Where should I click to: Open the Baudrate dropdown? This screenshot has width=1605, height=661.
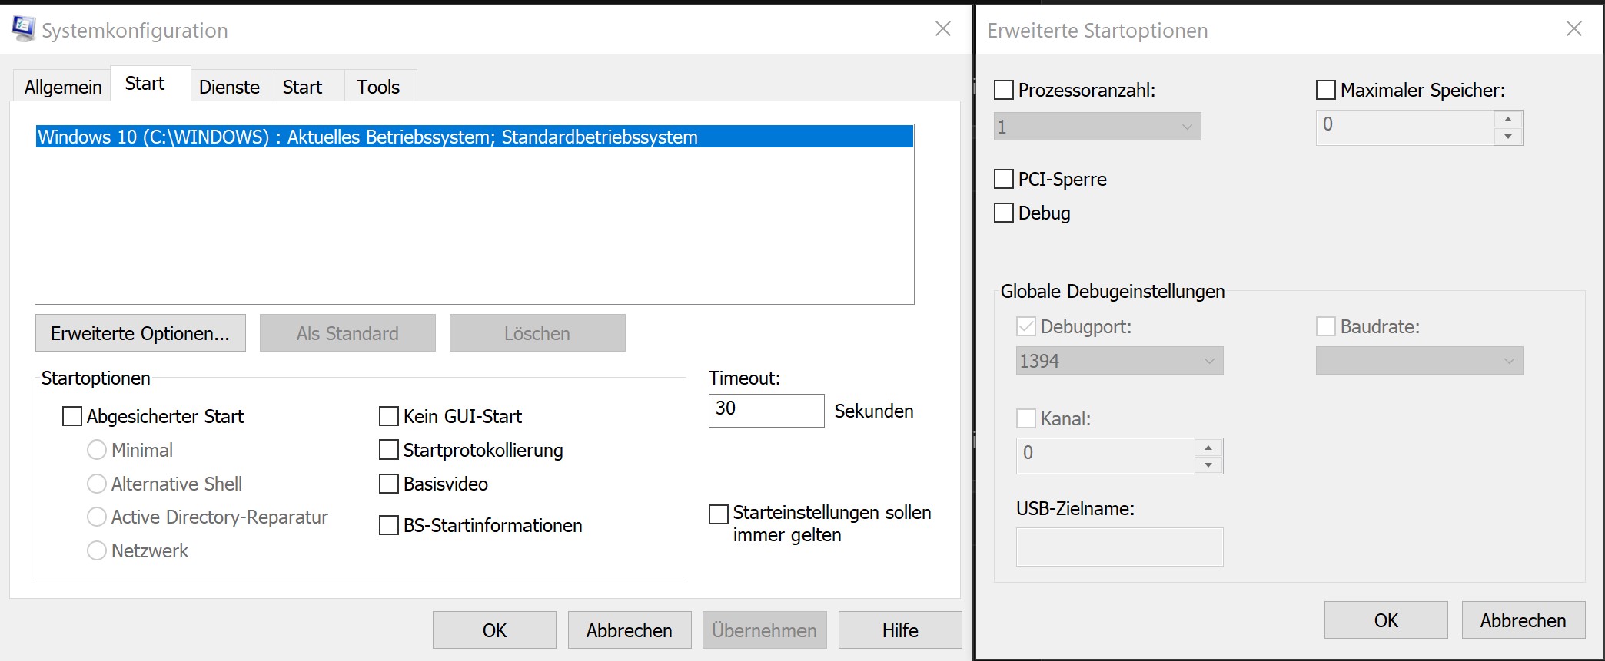pos(1419,361)
